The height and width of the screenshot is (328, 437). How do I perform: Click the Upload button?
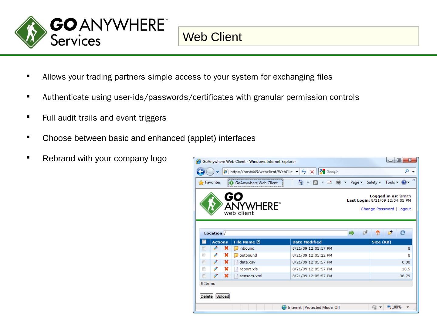(222, 296)
